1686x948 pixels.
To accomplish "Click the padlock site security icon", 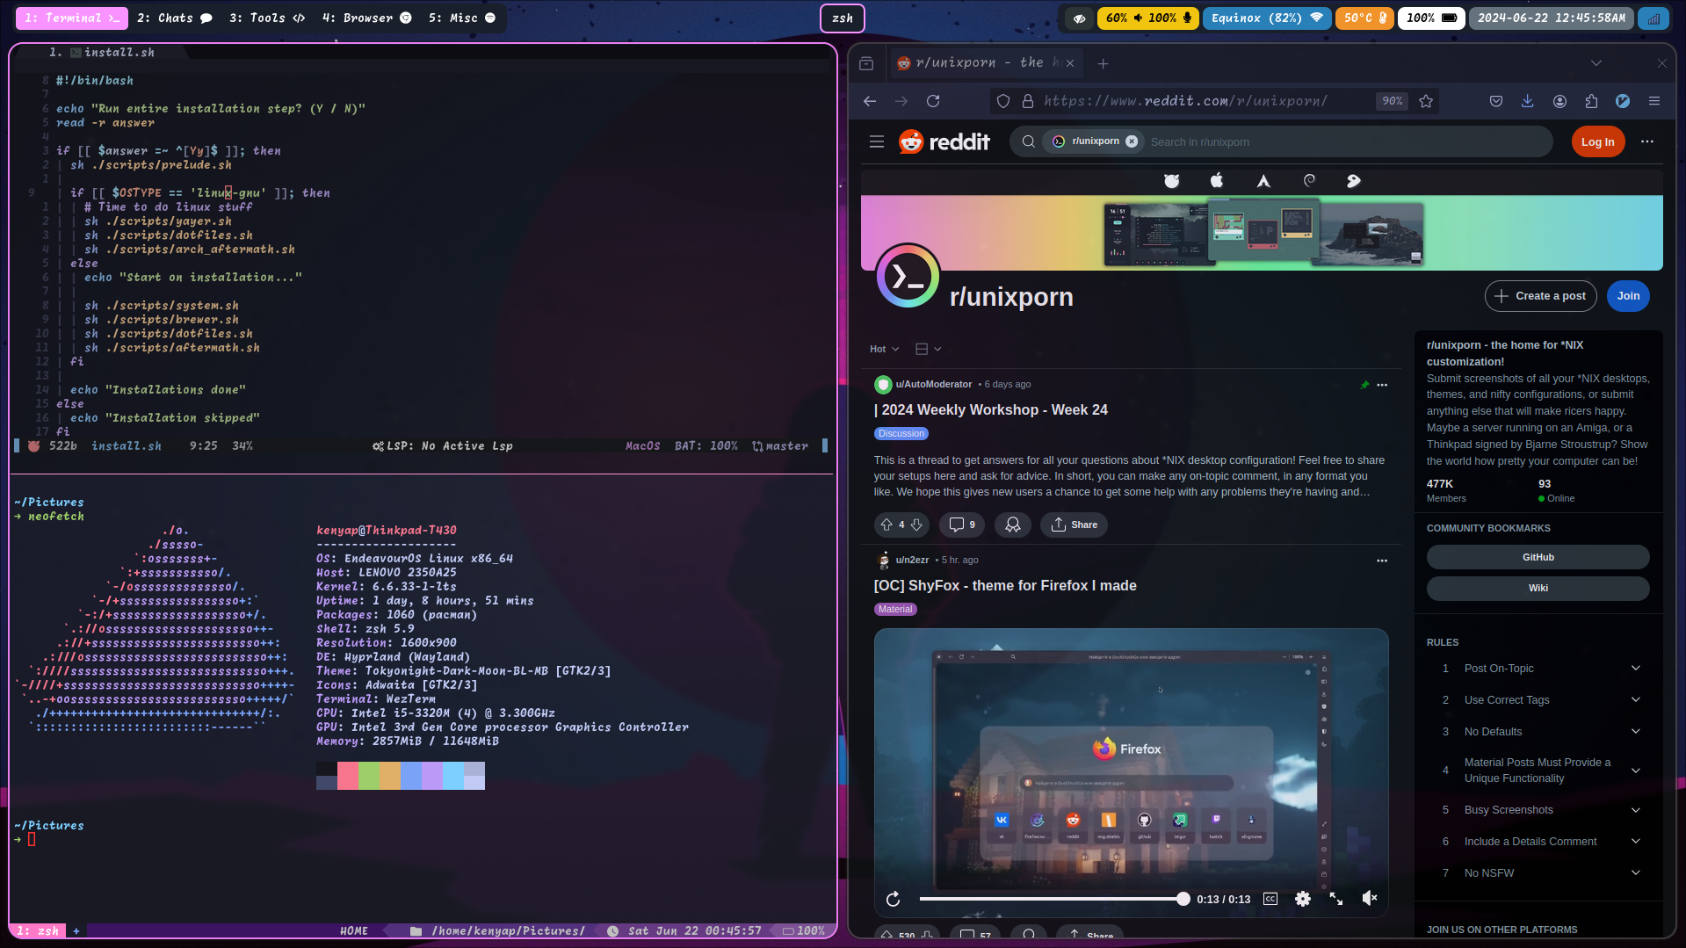I will pos(1027,101).
